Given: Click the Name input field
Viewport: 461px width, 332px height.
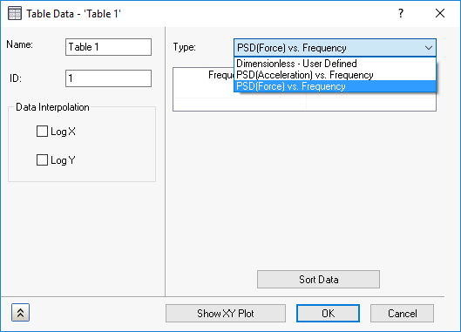Looking at the screenshot, I should (x=108, y=47).
